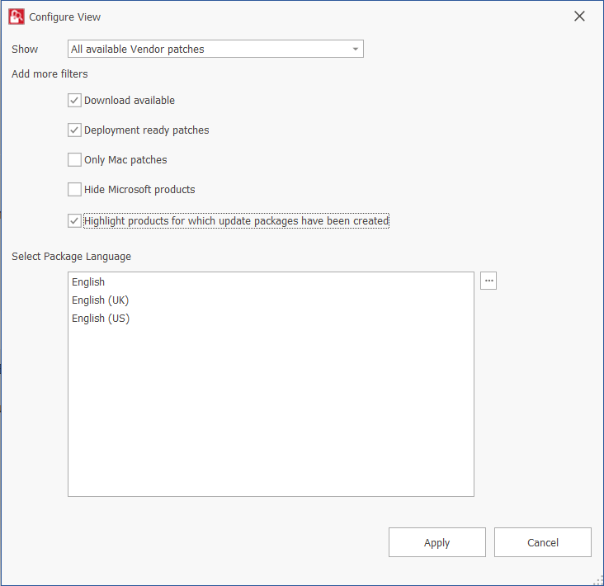
Task: Close the Configure View dialog
Action: coord(579,17)
